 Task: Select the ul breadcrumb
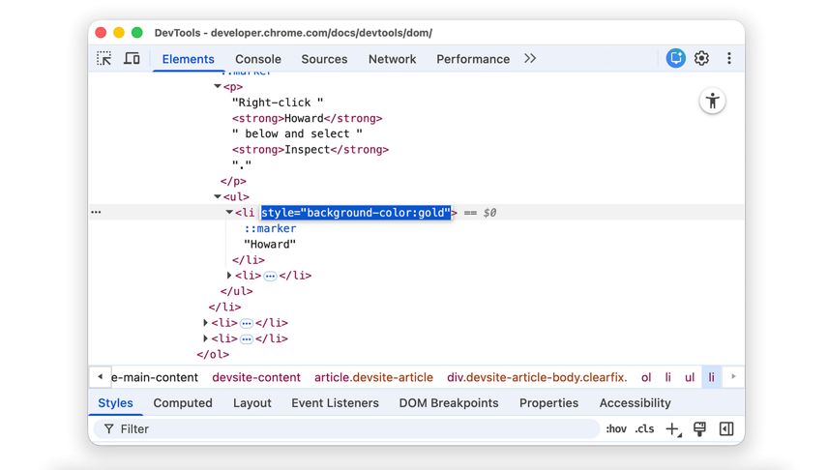coord(689,377)
